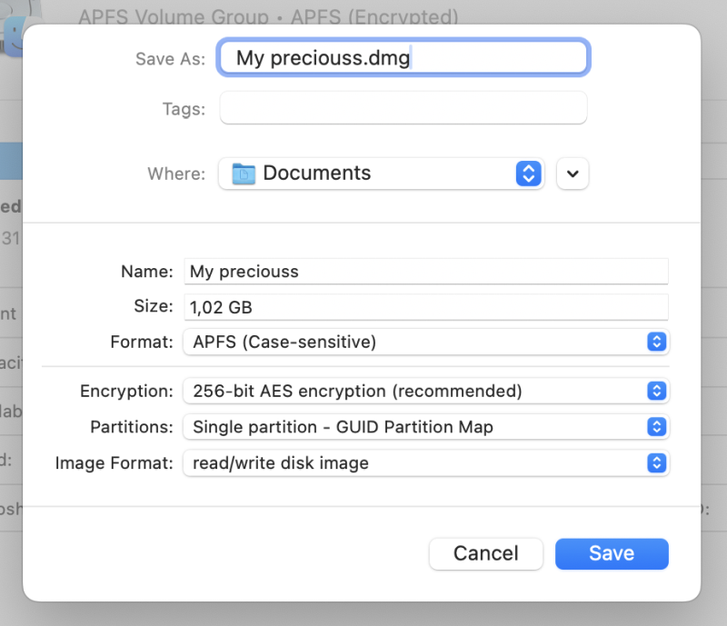Open the Encryption dropdown
The image size is (727, 626).
409,391
